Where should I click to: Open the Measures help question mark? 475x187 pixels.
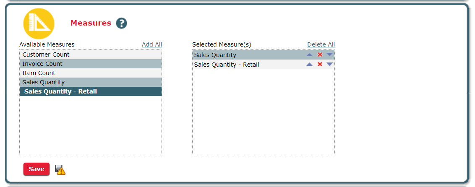(x=121, y=23)
